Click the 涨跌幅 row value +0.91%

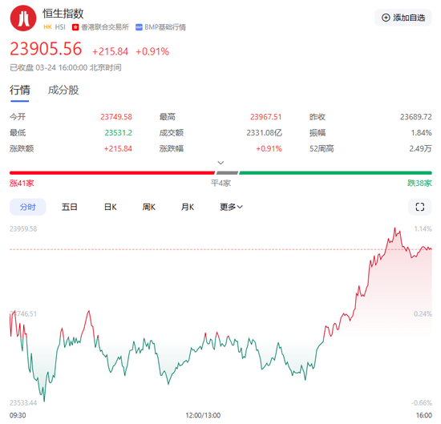pyautogui.click(x=269, y=148)
